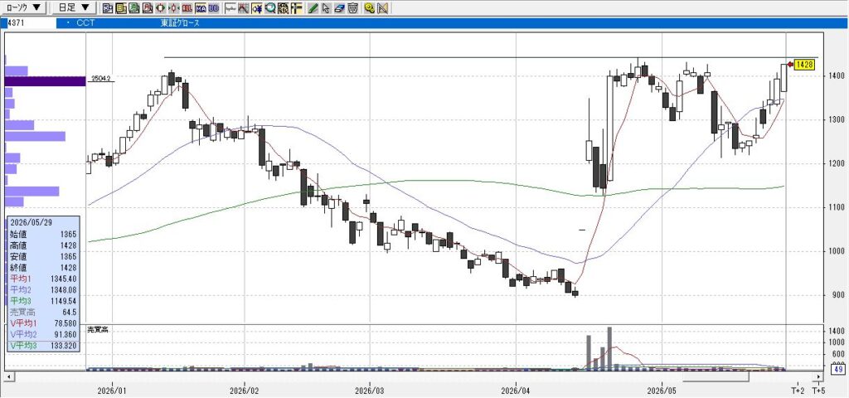Click the 1100 price axis label

pyautogui.click(x=836, y=207)
